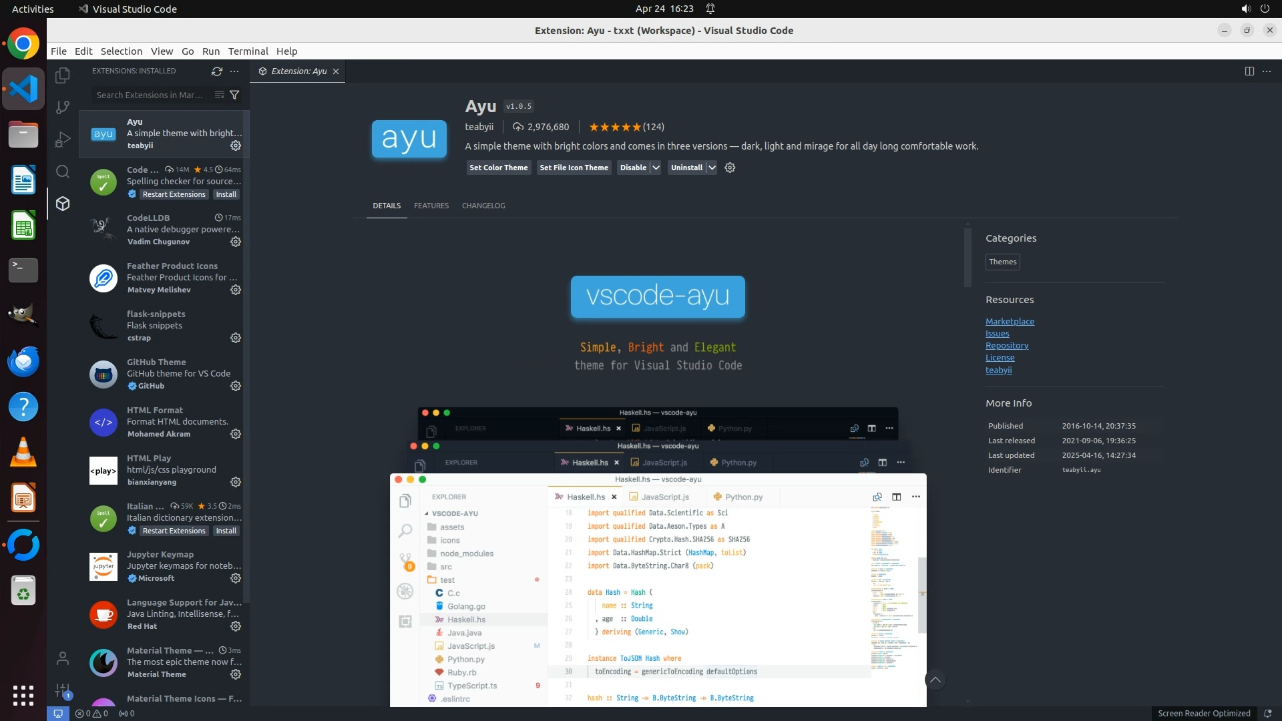
Task: Open the Terminal menu
Action: pos(248,51)
